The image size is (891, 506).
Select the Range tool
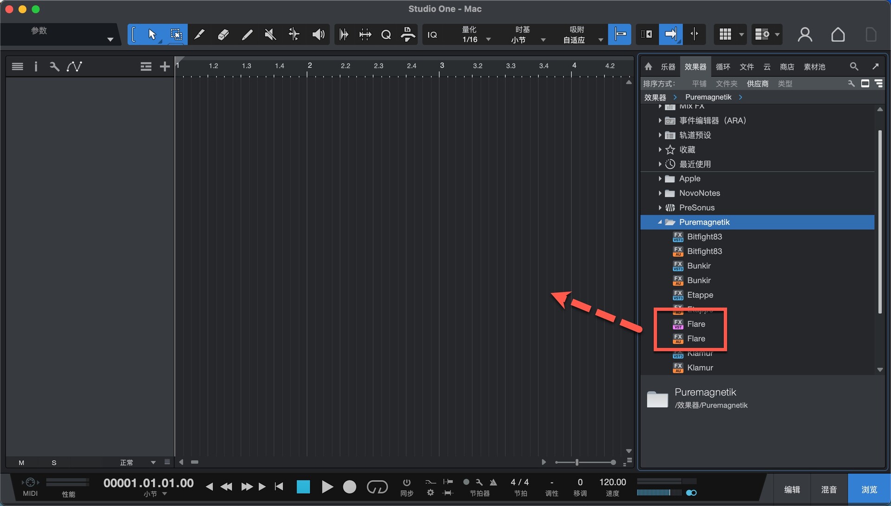tap(176, 34)
